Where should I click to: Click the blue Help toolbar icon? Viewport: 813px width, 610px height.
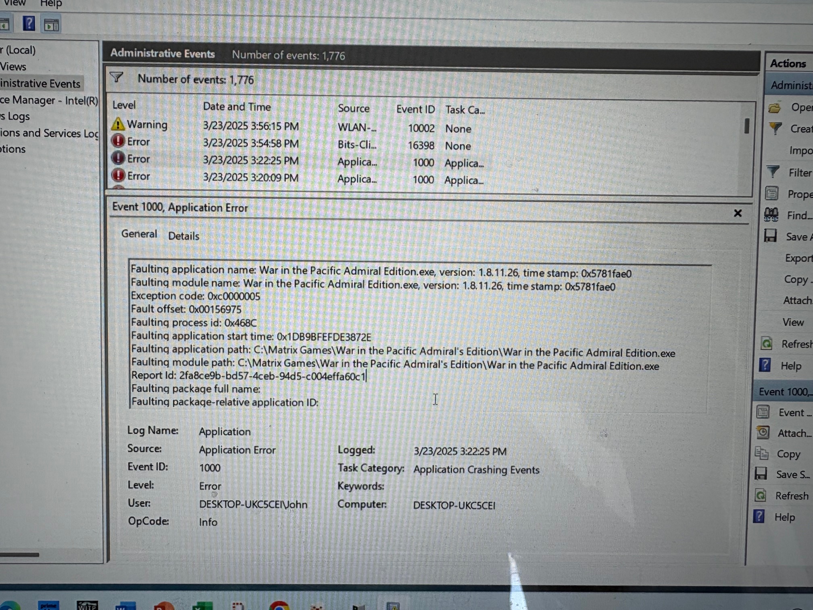tap(29, 24)
